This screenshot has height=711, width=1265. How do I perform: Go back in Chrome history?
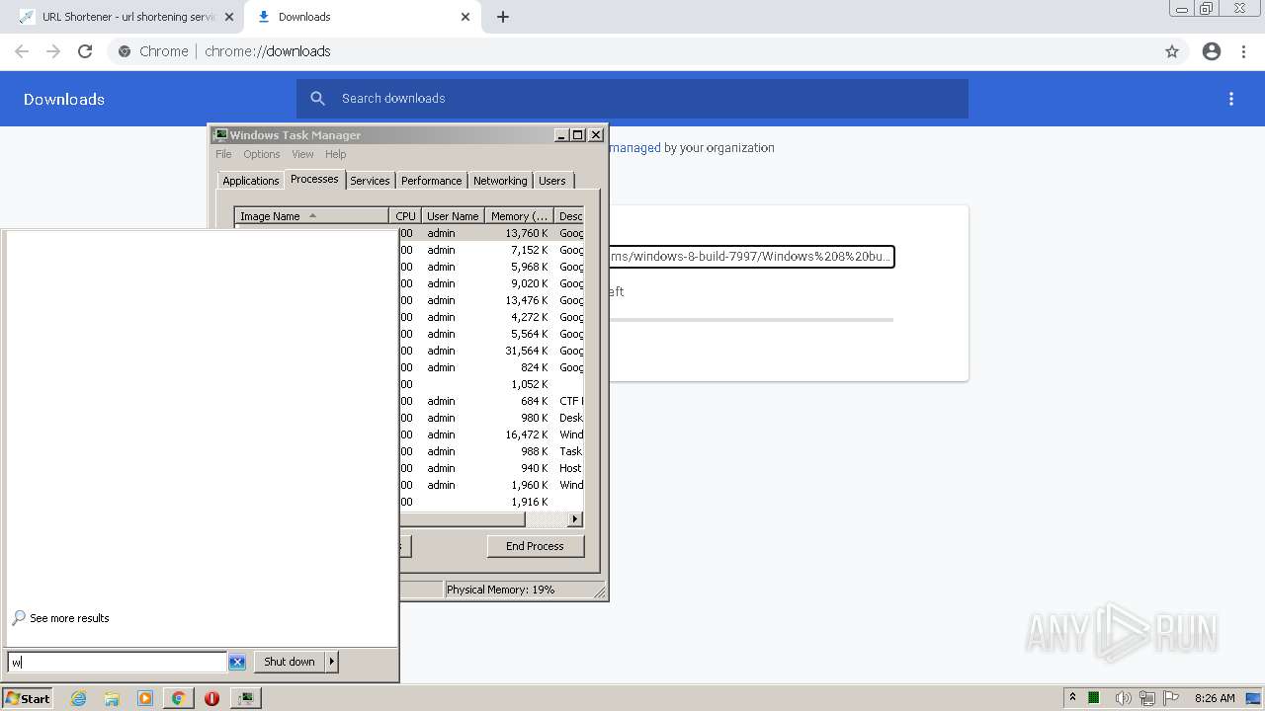coord(22,51)
